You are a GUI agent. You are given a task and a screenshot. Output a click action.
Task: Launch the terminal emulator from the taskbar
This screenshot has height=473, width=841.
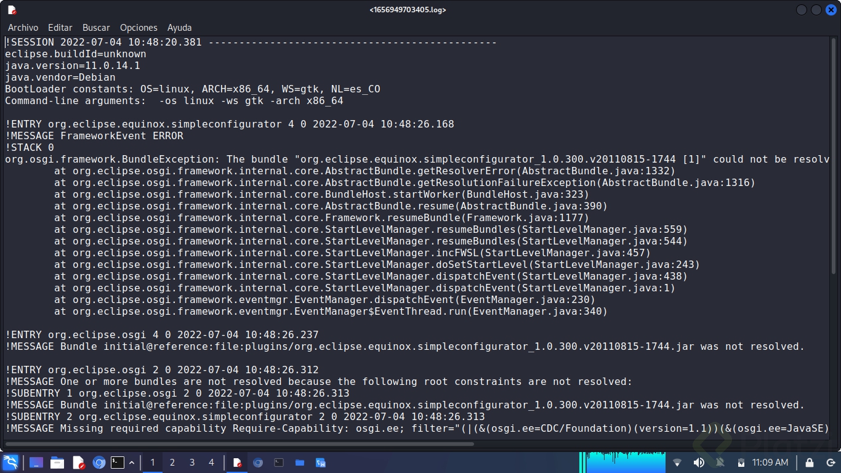coord(118,463)
